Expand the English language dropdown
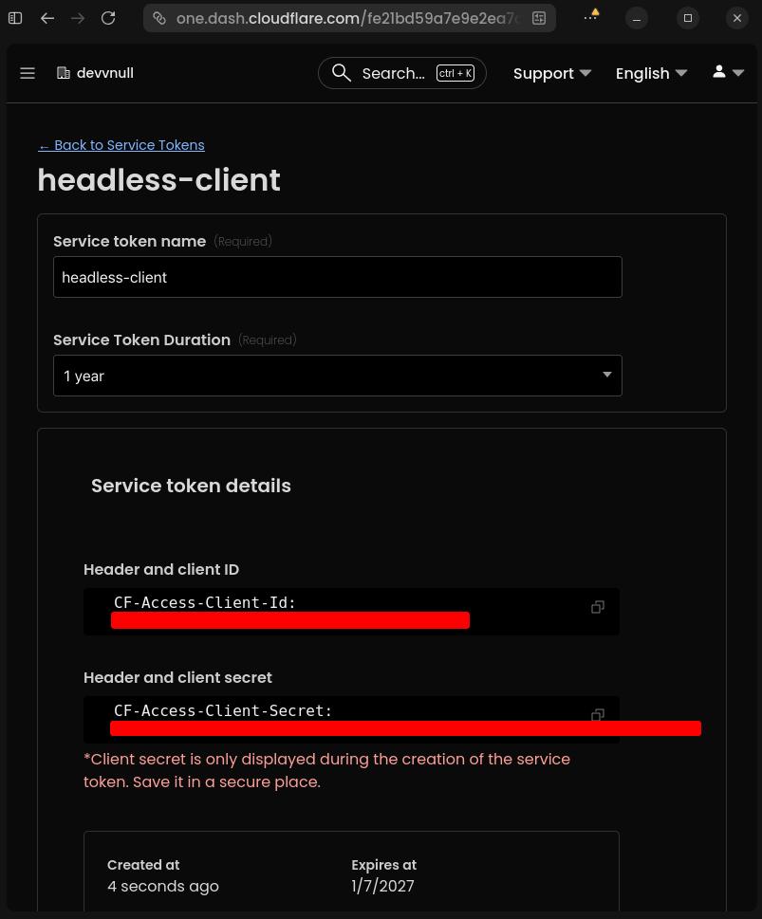Viewport: 762px width, 919px height. pos(652,73)
